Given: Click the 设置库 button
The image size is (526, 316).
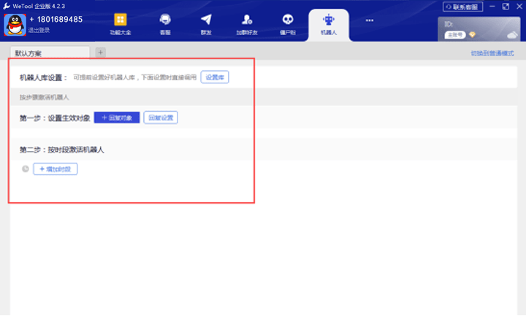Looking at the screenshot, I should point(215,77).
